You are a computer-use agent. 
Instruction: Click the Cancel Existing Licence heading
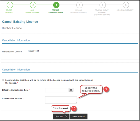pyautogui.click(x=20, y=22)
